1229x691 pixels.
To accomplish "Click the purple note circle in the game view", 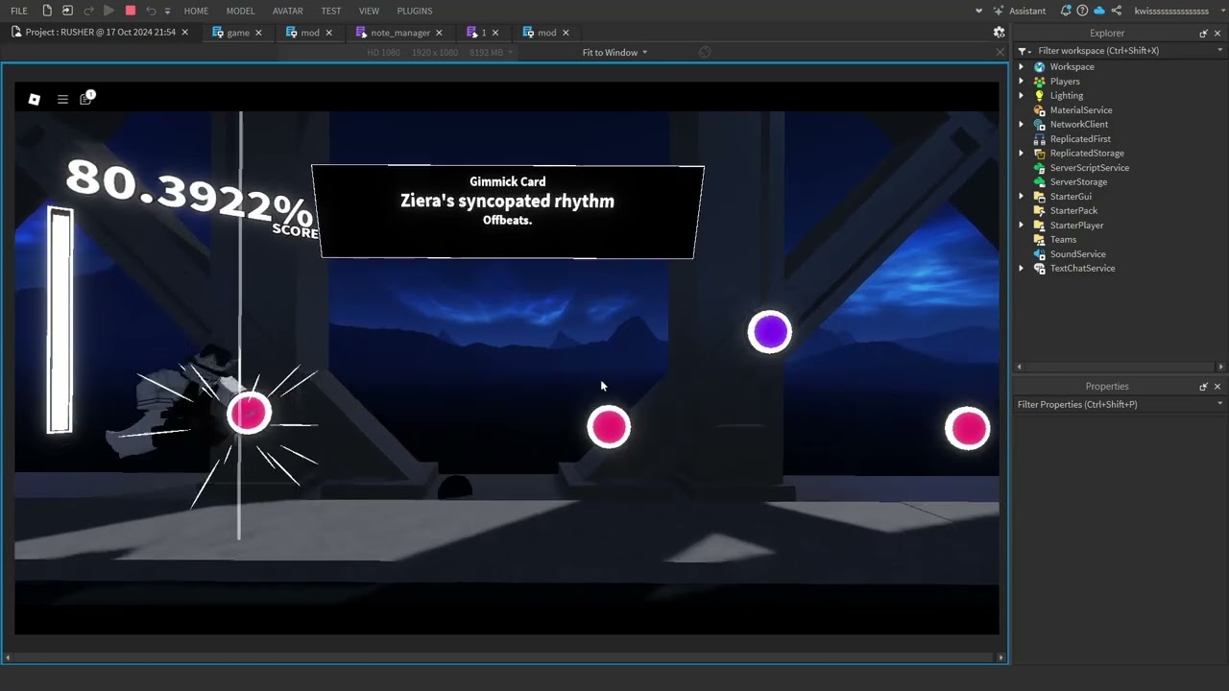I will click(x=770, y=332).
